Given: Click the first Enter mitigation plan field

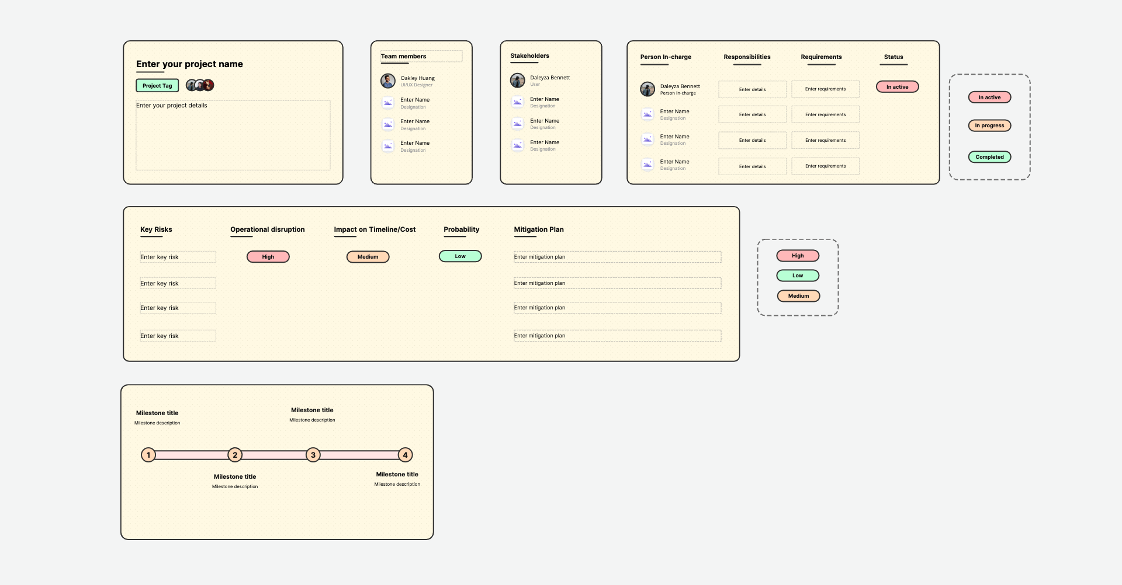Looking at the screenshot, I should (x=617, y=257).
